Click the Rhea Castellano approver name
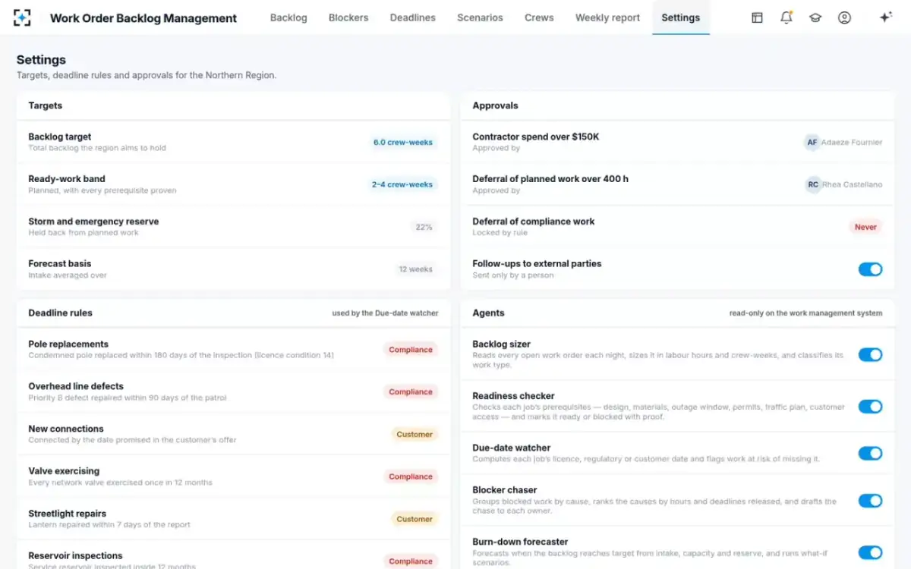911x569 pixels. tap(853, 184)
